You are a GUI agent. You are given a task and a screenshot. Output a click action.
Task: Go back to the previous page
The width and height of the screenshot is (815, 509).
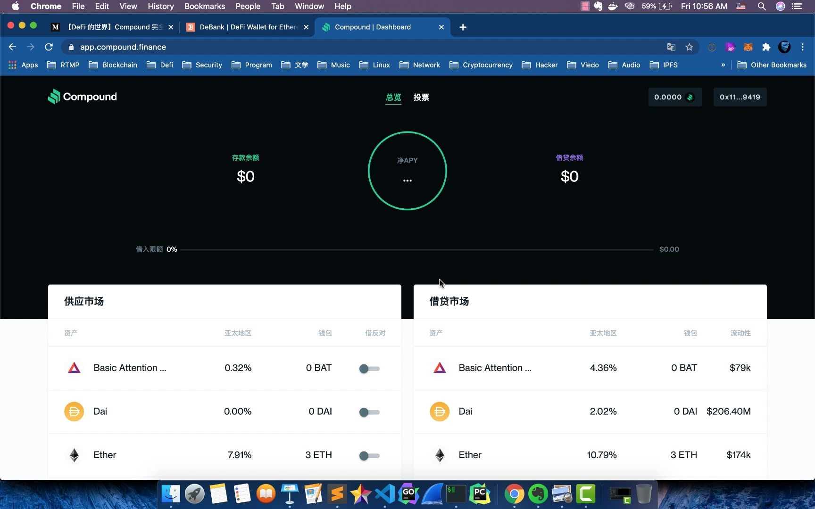click(13, 47)
